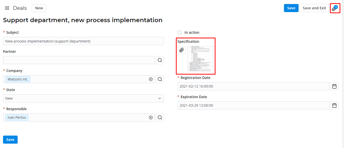Open Expiration Date calendar picker
The height and width of the screenshot is (164, 347).
(334, 105)
